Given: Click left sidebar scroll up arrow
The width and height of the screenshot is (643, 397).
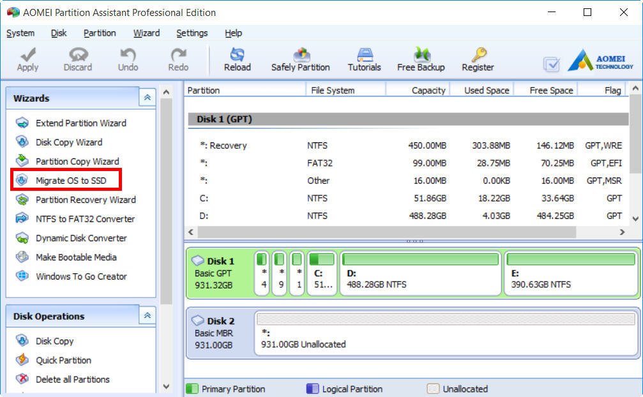Looking at the screenshot, I should point(166,92).
